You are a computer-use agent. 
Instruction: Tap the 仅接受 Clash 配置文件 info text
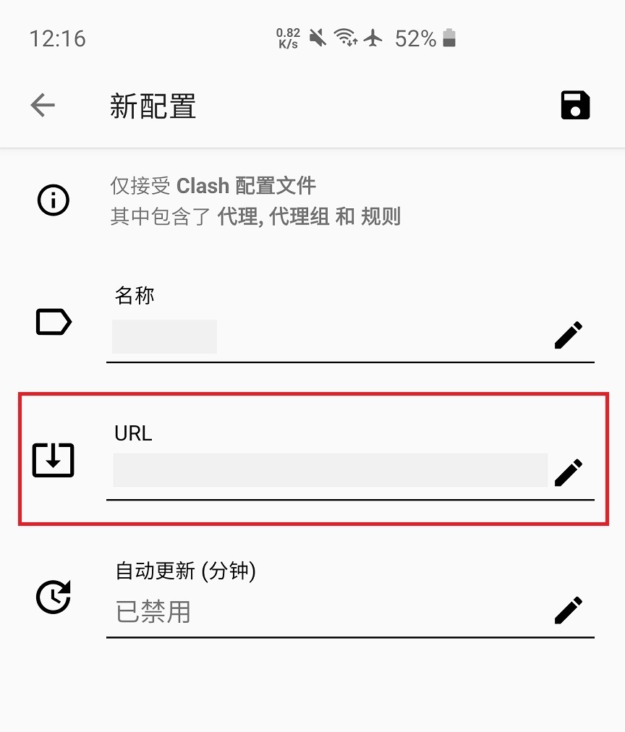(213, 186)
